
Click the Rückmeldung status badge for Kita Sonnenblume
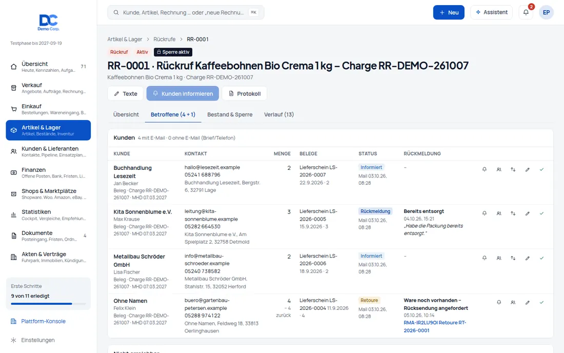point(375,211)
